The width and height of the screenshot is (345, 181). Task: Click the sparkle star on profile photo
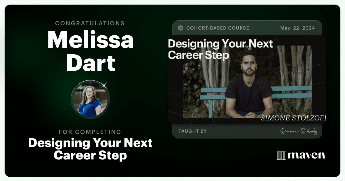(104, 85)
